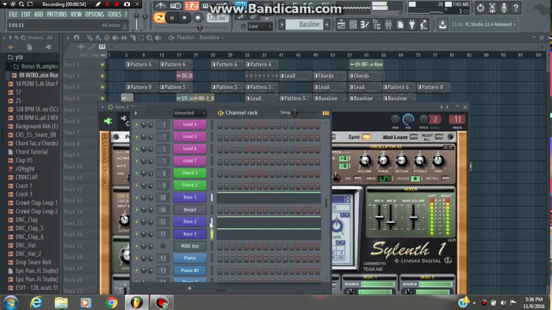Open the PATTERNS menu

pos(56,14)
